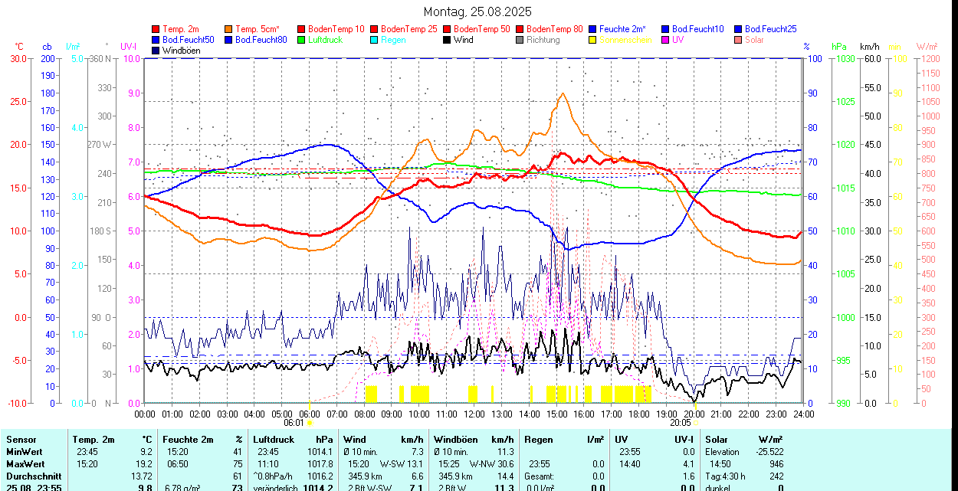Click the sunrise star marker at 06:01
Image resolution: width=958 pixels, height=491 pixels.
[310, 422]
